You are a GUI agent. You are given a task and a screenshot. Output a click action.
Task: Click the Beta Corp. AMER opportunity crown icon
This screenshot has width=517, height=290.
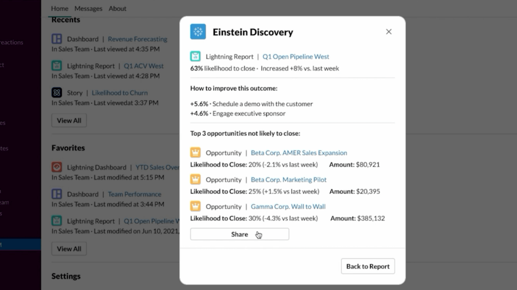click(195, 152)
